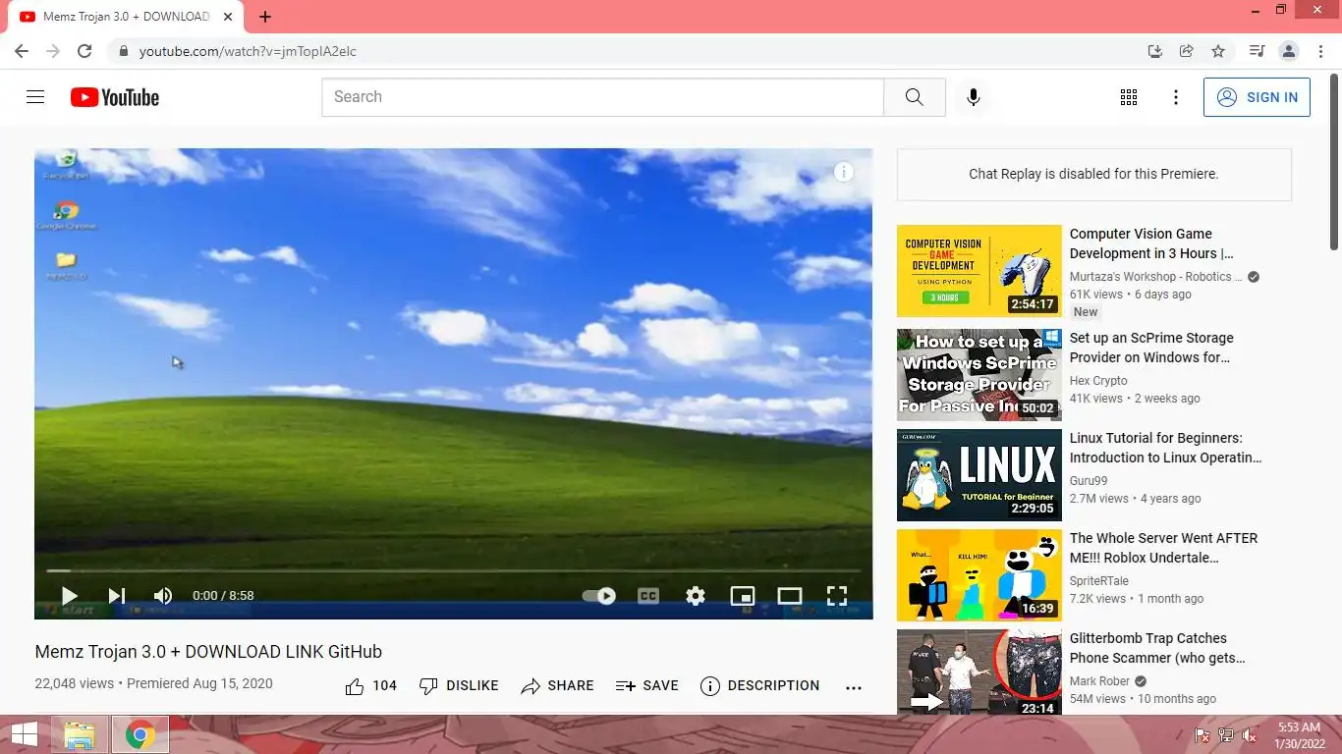This screenshot has height=754, width=1342.
Task: Share this page from address bar
Action: tap(1187, 51)
